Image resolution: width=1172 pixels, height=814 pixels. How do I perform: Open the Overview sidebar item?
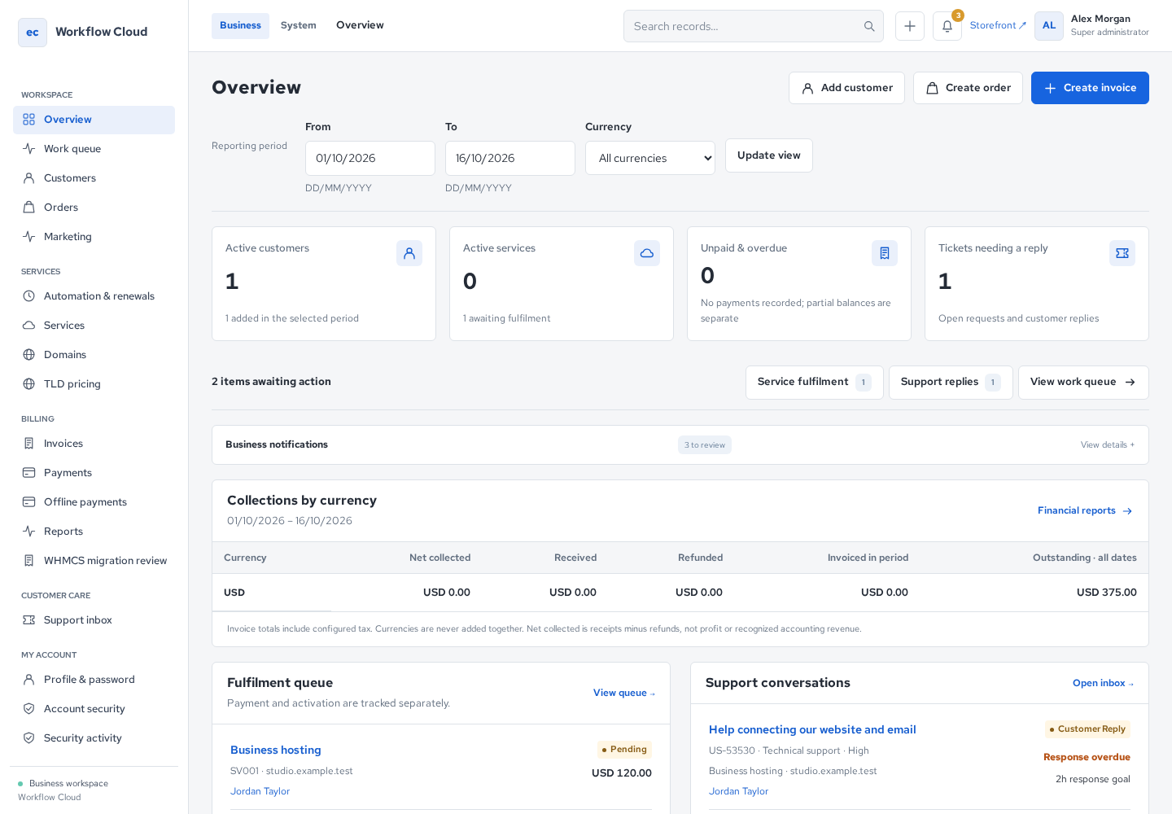pyautogui.click(x=94, y=120)
